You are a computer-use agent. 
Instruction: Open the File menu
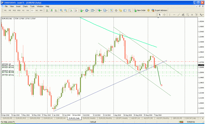coord(6,6)
